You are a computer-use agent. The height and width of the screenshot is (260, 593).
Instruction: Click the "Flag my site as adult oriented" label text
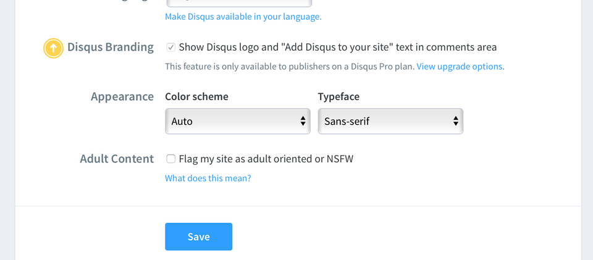click(266, 159)
